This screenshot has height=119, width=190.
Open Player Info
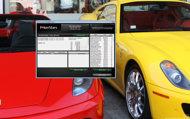(x=102, y=70)
